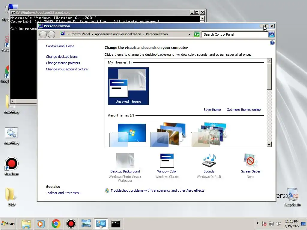Click Appearance and Personalization breadcrumb

click(118, 34)
